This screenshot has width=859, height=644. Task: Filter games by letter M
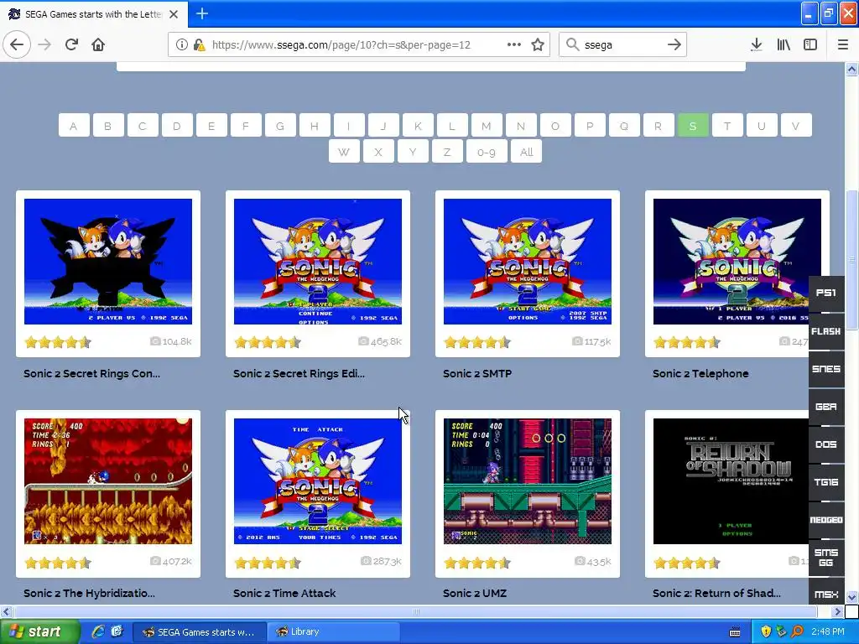click(486, 126)
